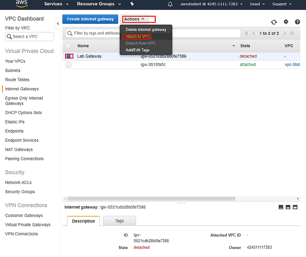The height and width of the screenshot is (257, 306).
Task: Open Subnets in sidebar
Action: (x=13, y=70)
